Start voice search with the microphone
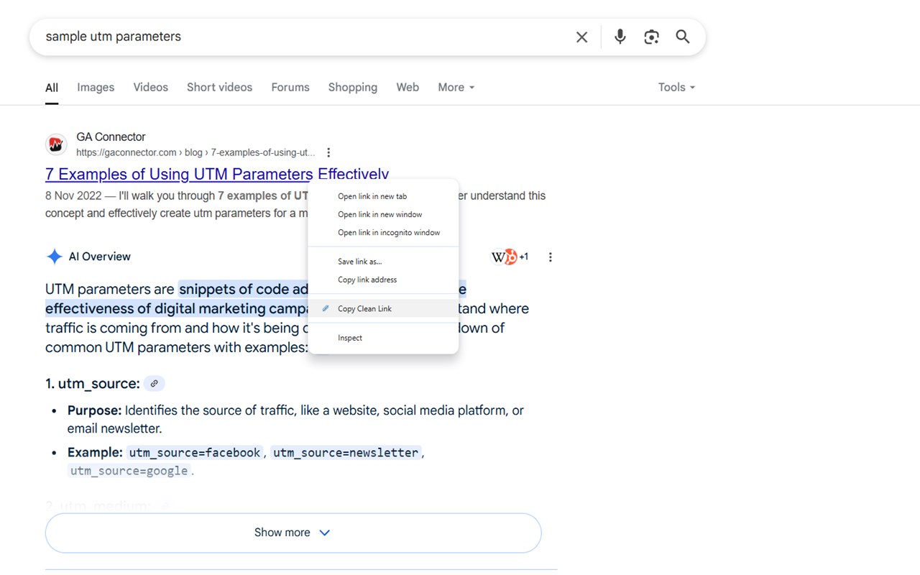The width and height of the screenshot is (920, 575). 620,37
